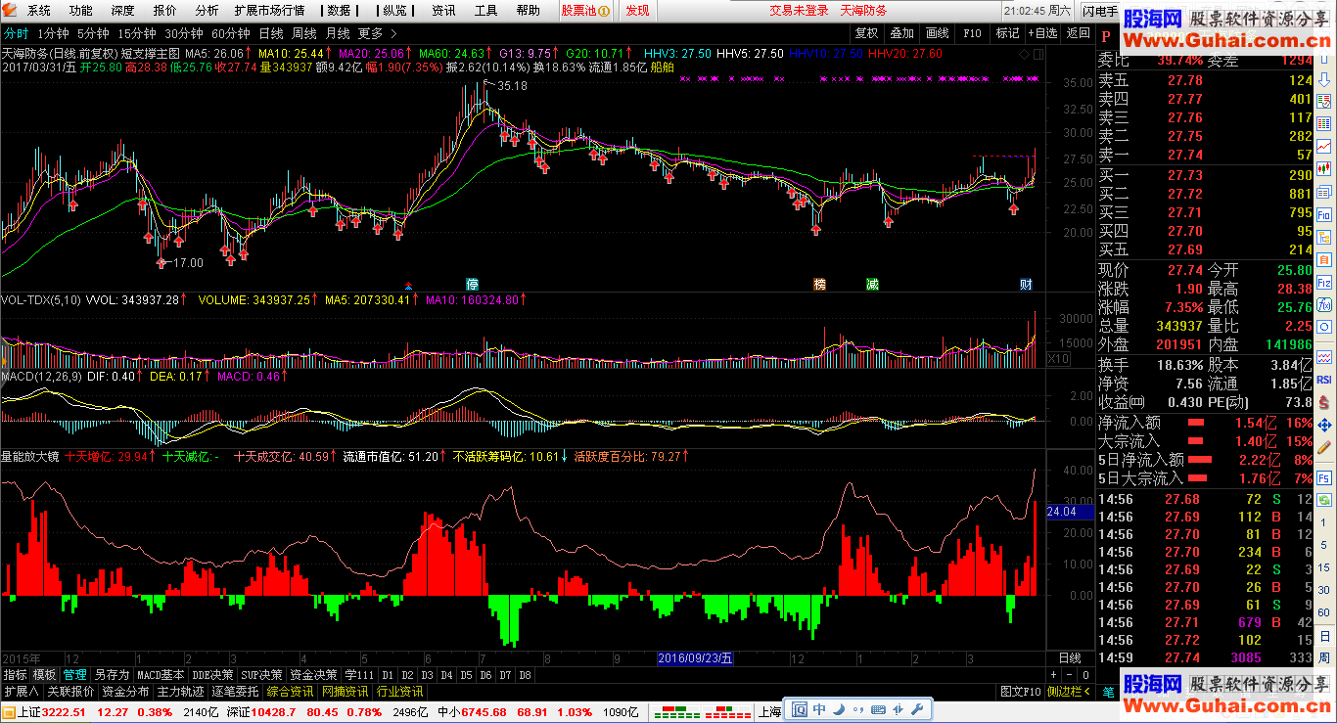Expand the 扩展∧ panel at the bottom
This screenshot has height=723, width=1337.
click(x=21, y=692)
